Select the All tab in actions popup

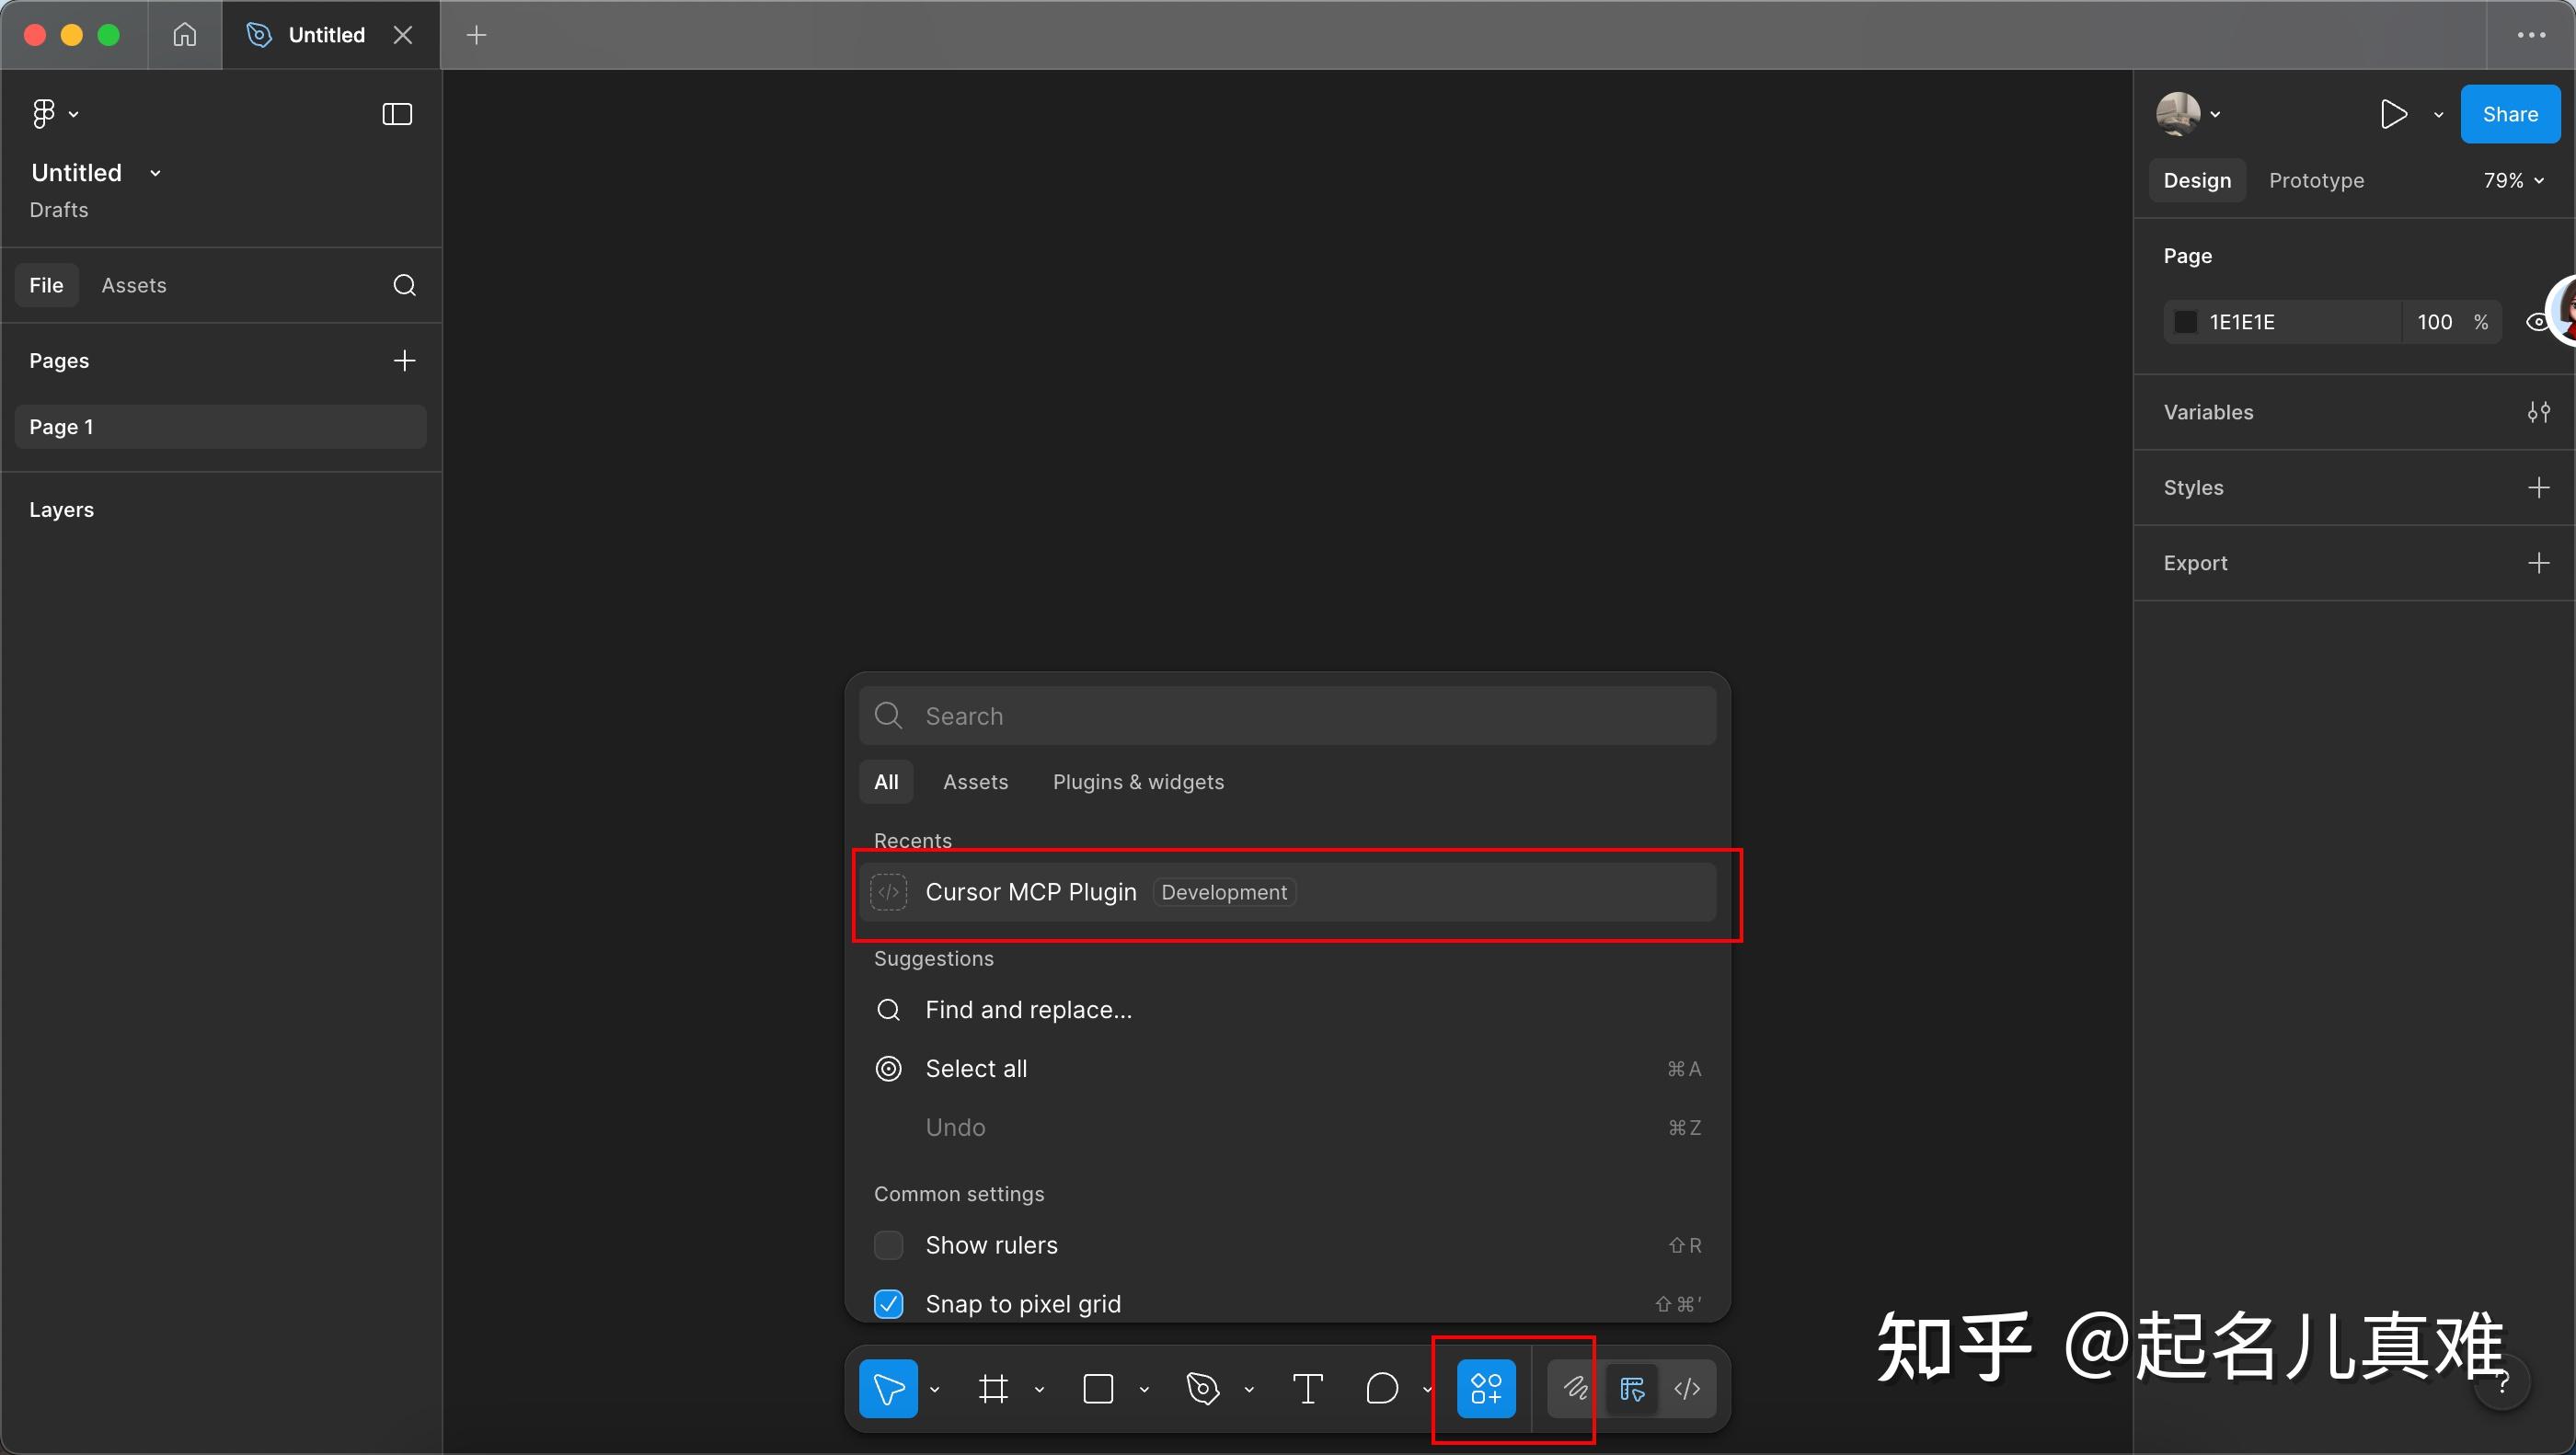(x=886, y=782)
